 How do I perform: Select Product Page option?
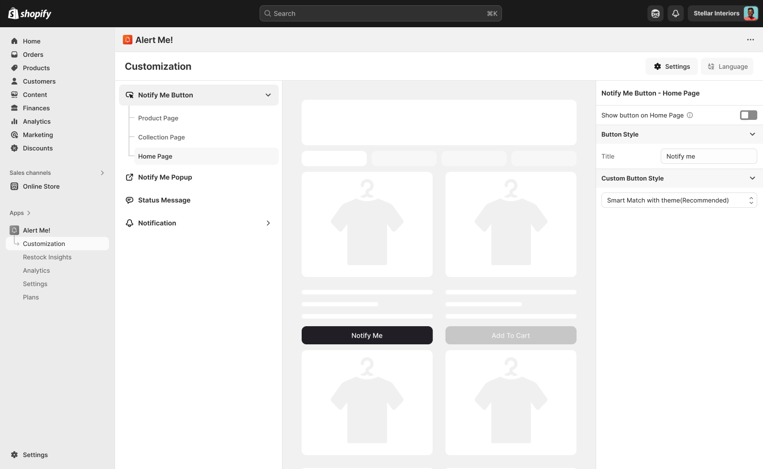(x=158, y=118)
